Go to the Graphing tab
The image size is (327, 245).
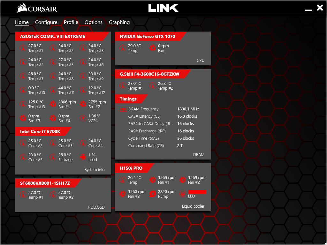(x=119, y=22)
